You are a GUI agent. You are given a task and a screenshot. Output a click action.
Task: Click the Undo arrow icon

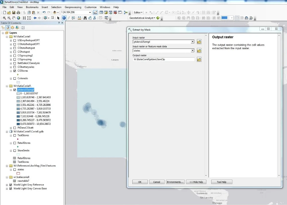(44, 12)
